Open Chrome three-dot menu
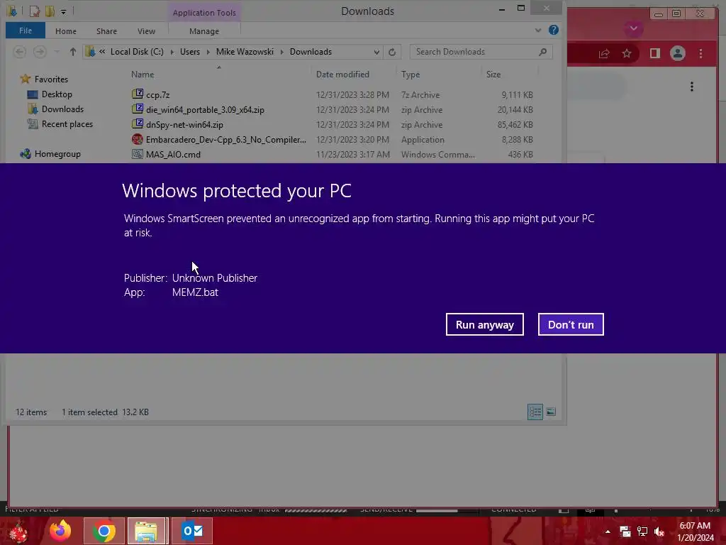The width and height of the screenshot is (726, 545). [x=701, y=54]
